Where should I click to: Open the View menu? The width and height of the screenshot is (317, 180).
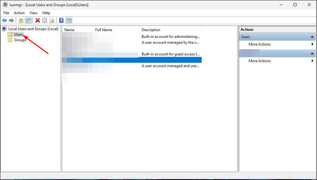34,13
